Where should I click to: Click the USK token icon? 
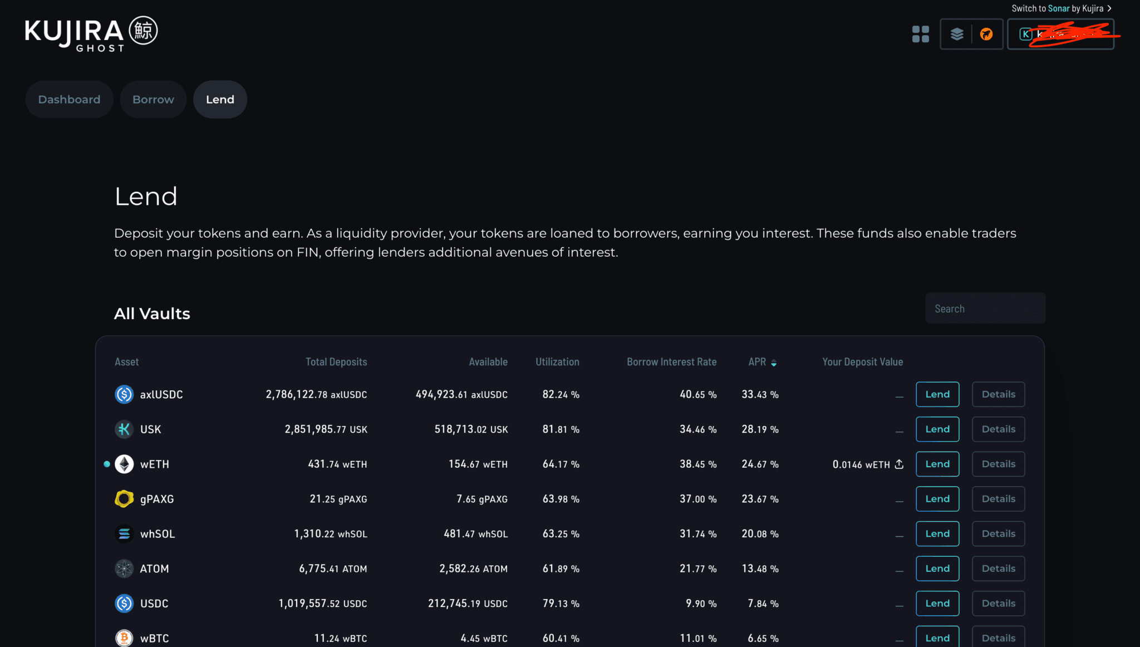[124, 429]
